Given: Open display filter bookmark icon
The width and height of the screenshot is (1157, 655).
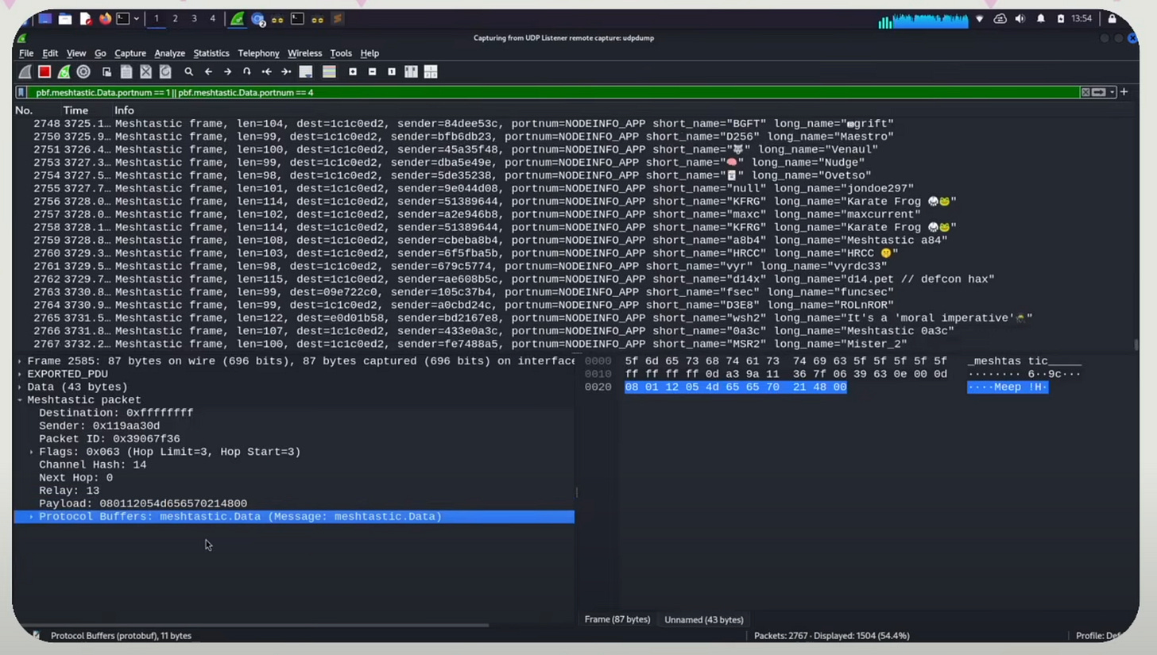Looking at the screenshot, I should click(x=22, y=93).
